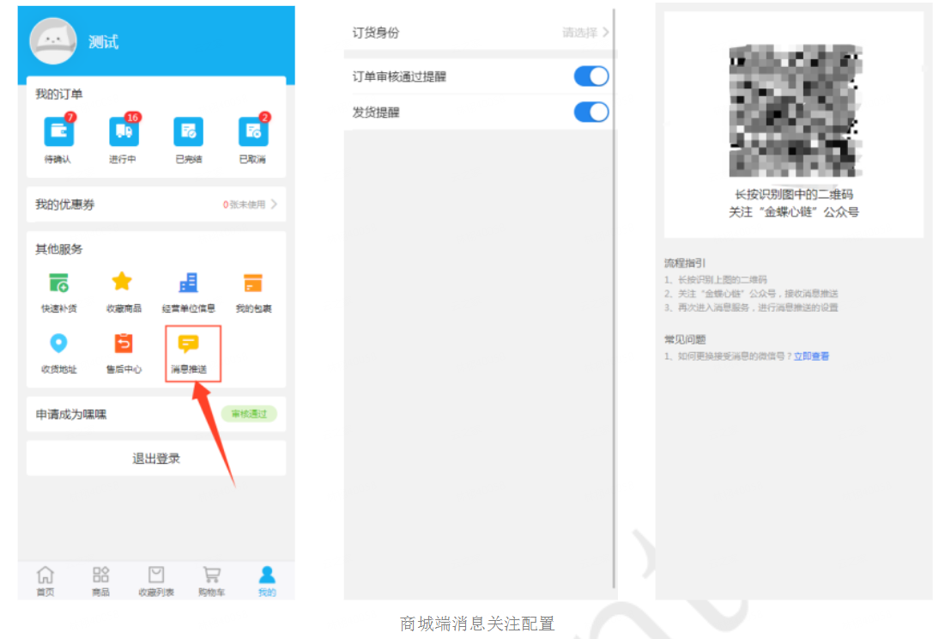Tap 我的订单 section heading
The height and width of the screenshot is (639, 951).
59,94
